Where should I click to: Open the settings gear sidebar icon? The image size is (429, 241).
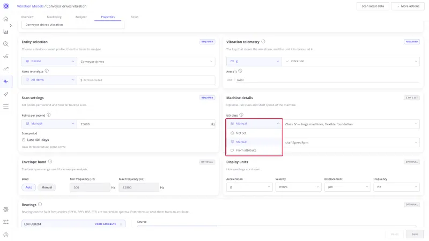6,209
